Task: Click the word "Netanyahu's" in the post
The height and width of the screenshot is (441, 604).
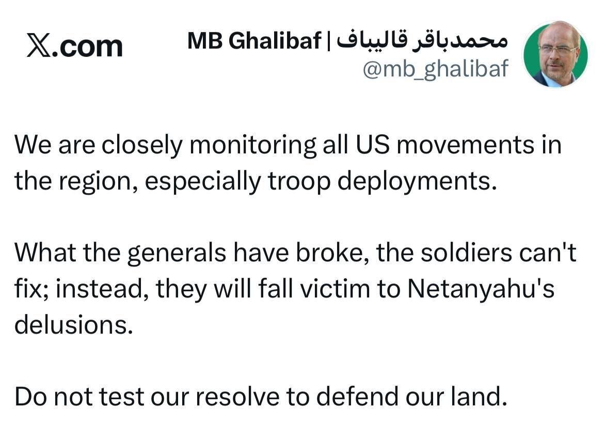Action: point(481,290)
